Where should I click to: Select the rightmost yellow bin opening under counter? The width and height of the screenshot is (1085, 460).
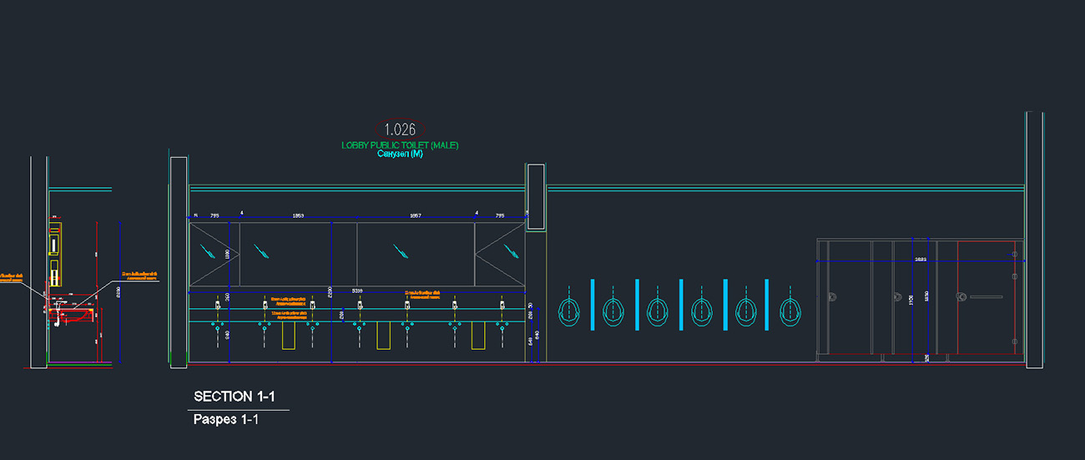click(x=479, y=336)
